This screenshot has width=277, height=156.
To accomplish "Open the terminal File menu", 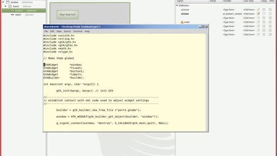I will tap(46, 31).
